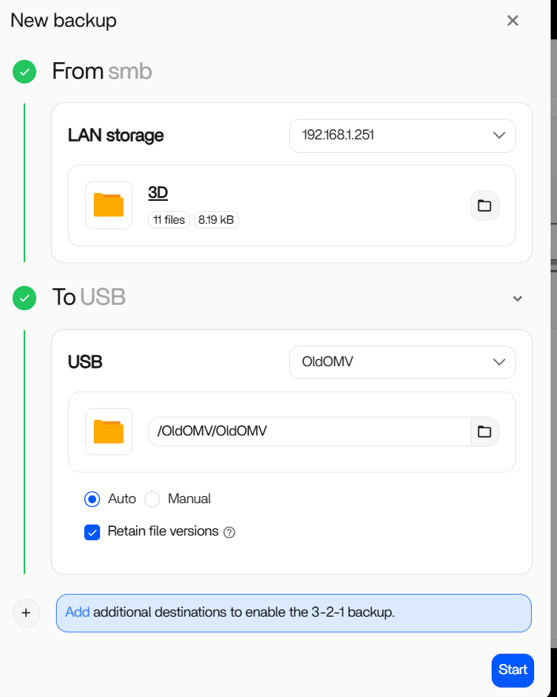
Task: Click the plus icon to add destination
Action: (x=26, y=613)
